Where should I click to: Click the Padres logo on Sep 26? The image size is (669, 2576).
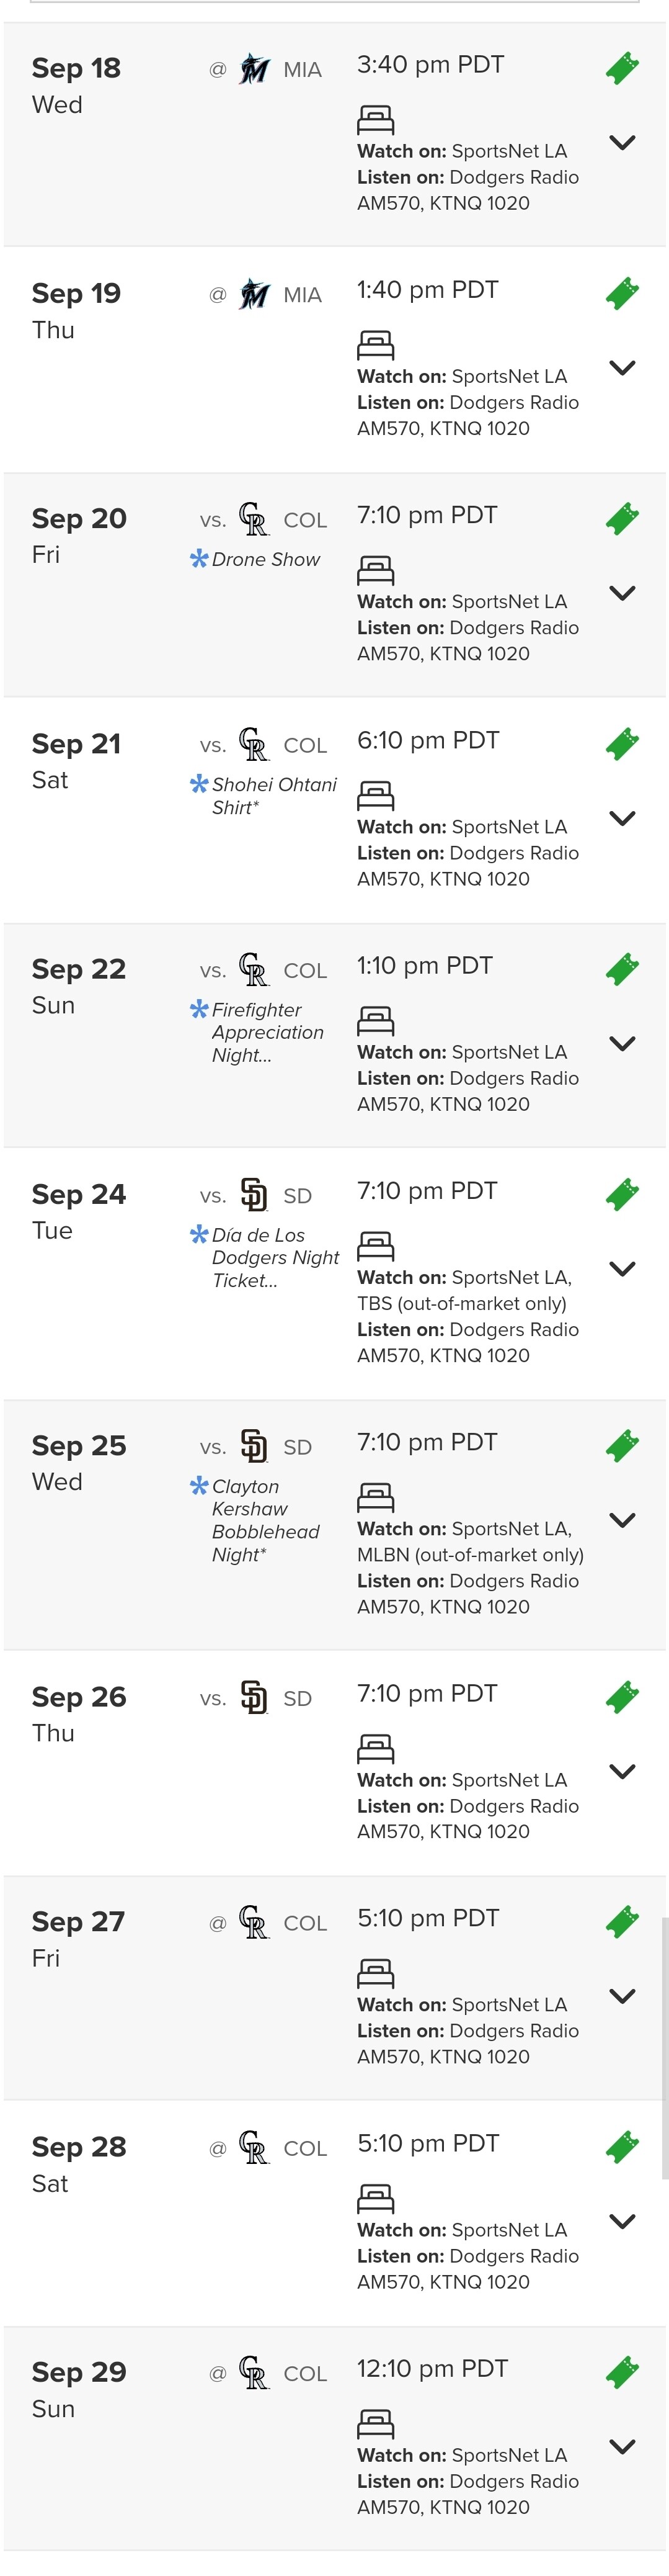[x=254, y=1697]
